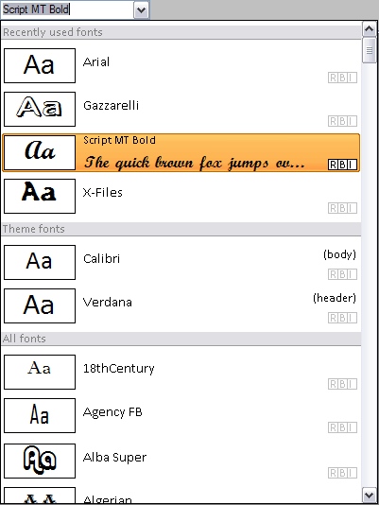The height and width of the screenshot is (505, 379).
Task: Click RBI style indicator for Arial
Action: click(x=343, y=78)
